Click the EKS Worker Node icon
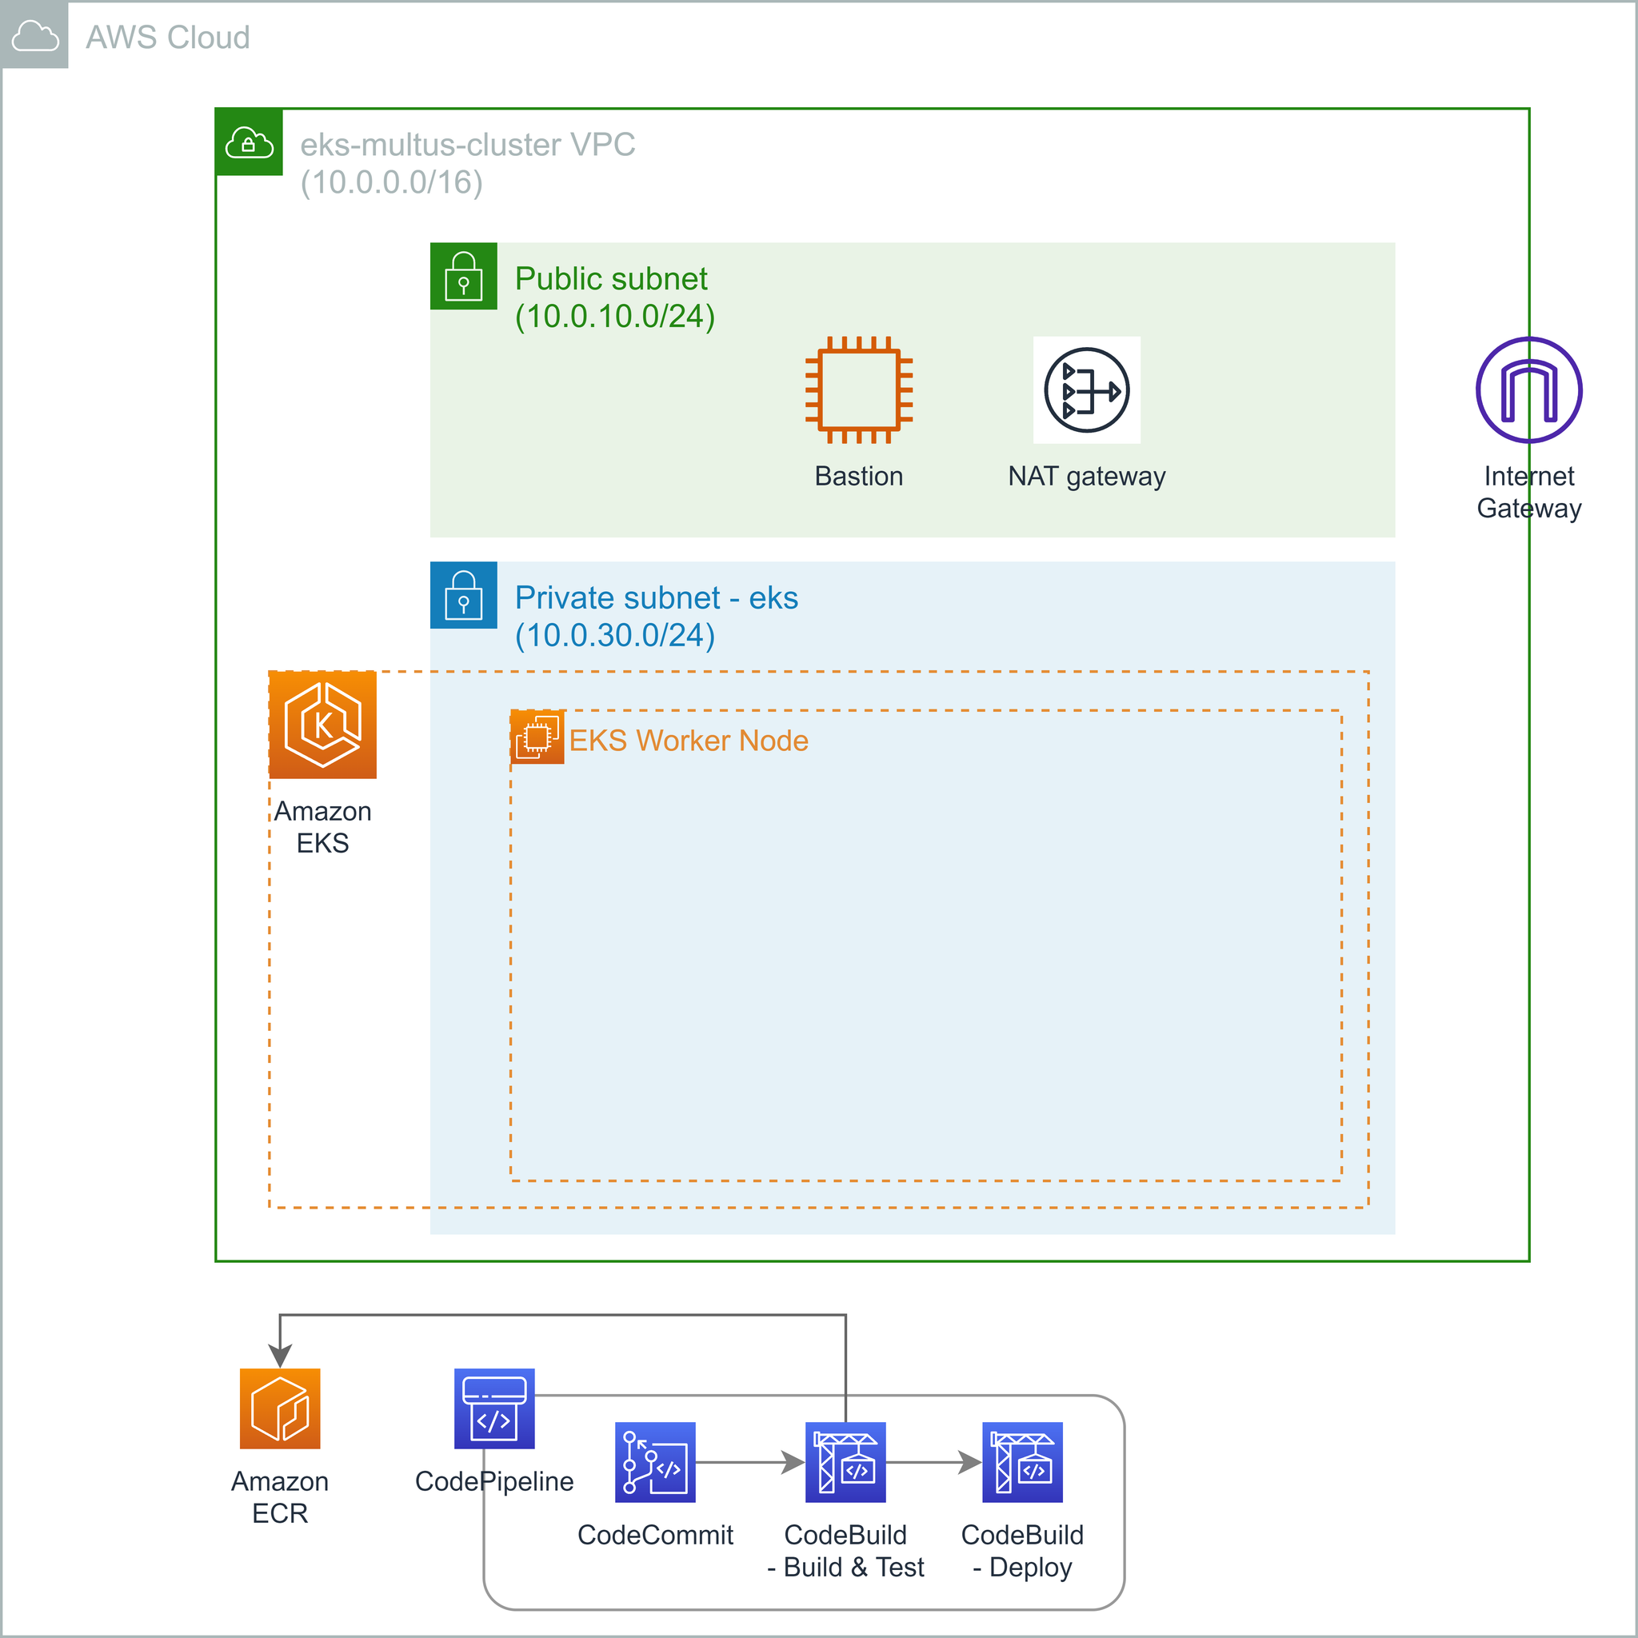 pyautogui.click(x=537, y=737)
